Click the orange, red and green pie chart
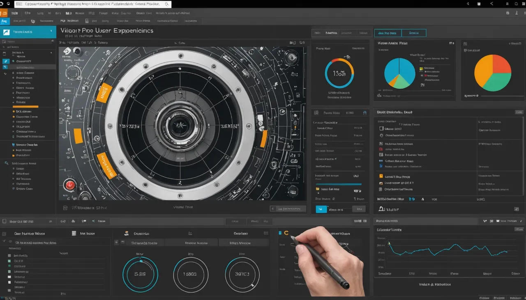This screenshot has height=300, width=526. coord(493,73)
